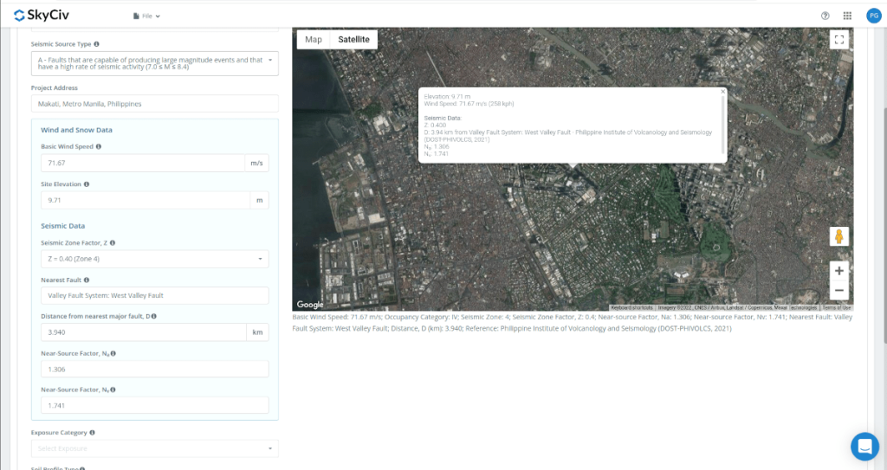Viewport: 887px width, 470px height.
Task: Switch to the Satellite view tab
Action: tap(353, 40)
